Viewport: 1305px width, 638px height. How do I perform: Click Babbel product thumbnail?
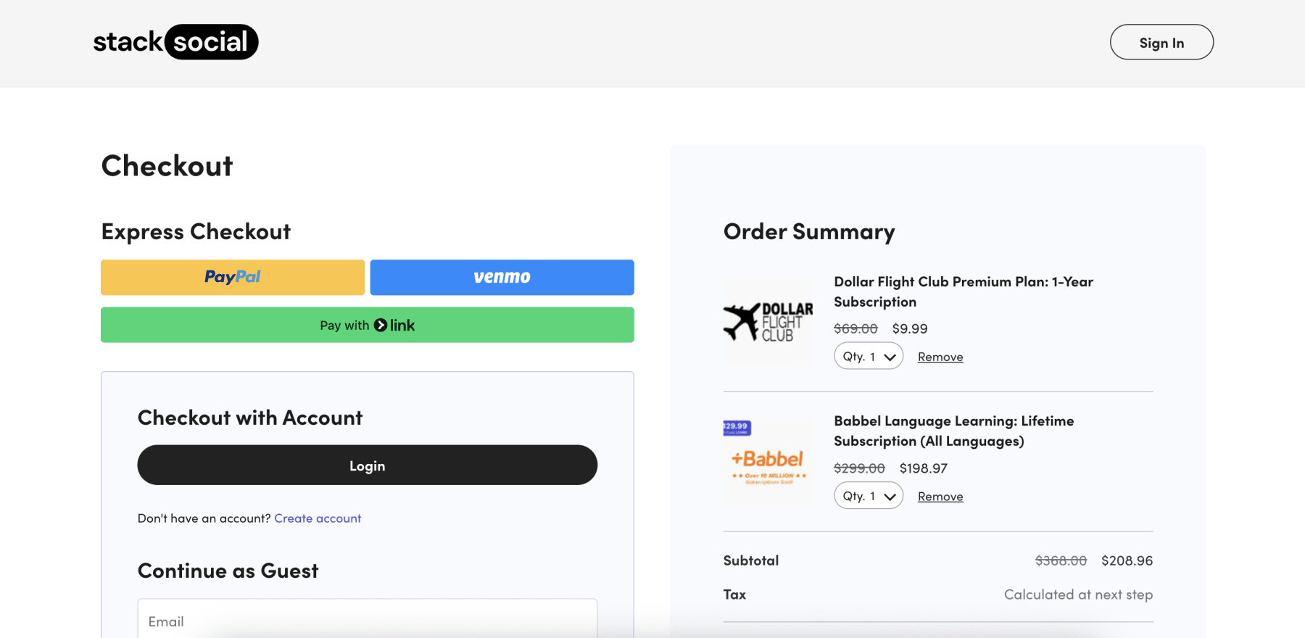coord(768,461)
